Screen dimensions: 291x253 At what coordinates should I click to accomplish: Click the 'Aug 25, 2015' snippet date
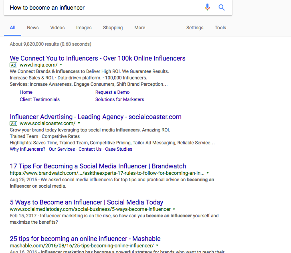[x=23, y=180]
